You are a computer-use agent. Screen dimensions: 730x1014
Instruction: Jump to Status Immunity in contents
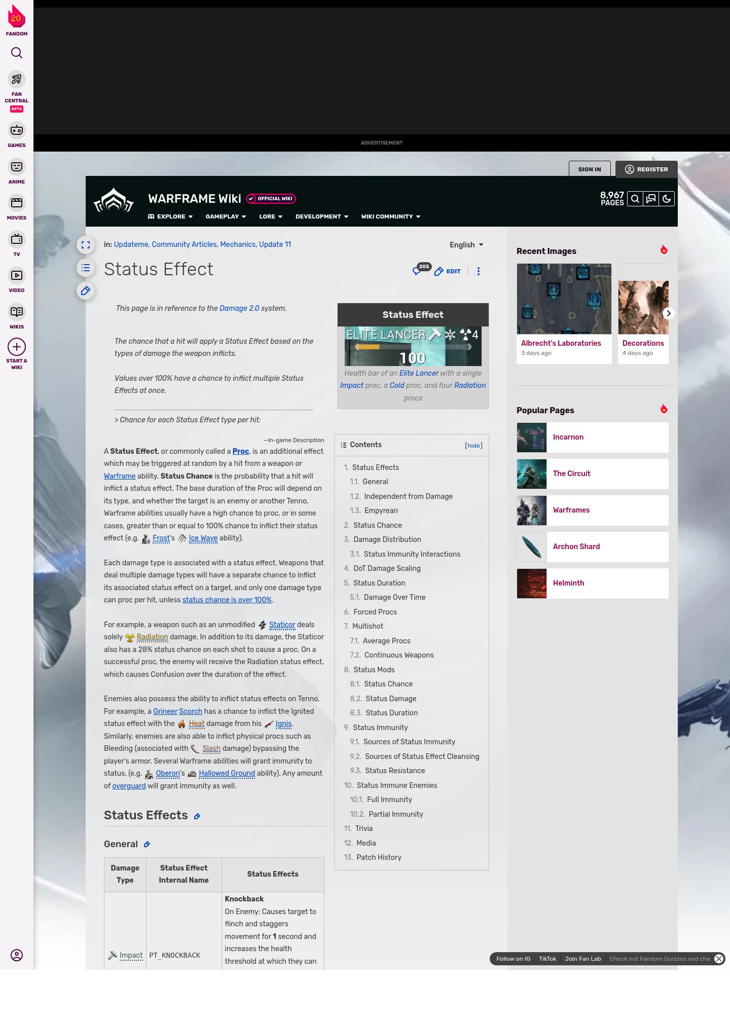click(x=380, y=728)
